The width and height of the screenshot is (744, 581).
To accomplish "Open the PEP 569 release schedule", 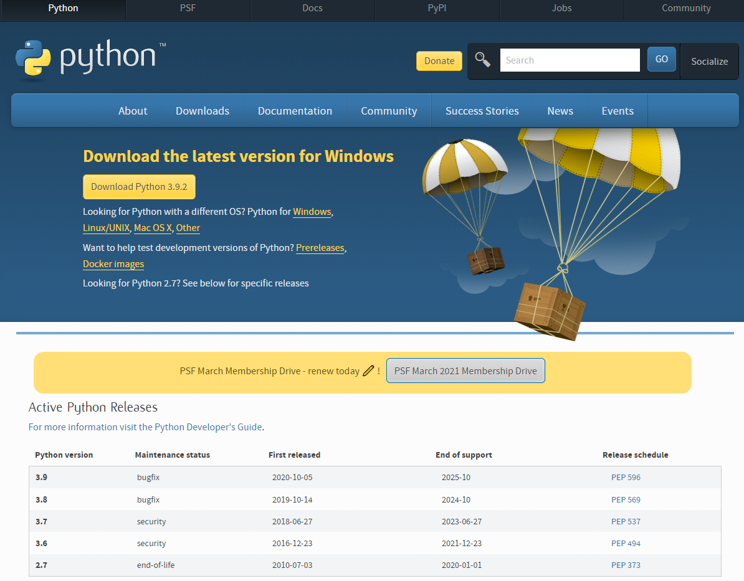I will pos(626,499).
